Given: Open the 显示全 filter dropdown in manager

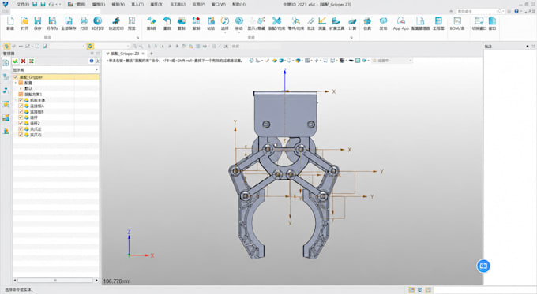Looking at the screenshot, I should pos(56,69).
